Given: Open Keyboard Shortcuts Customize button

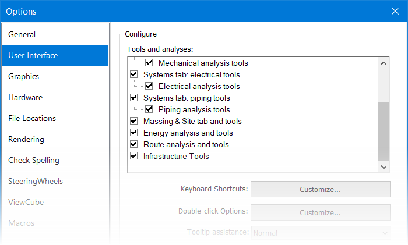Looking at the screenshot, I should 321,189.
